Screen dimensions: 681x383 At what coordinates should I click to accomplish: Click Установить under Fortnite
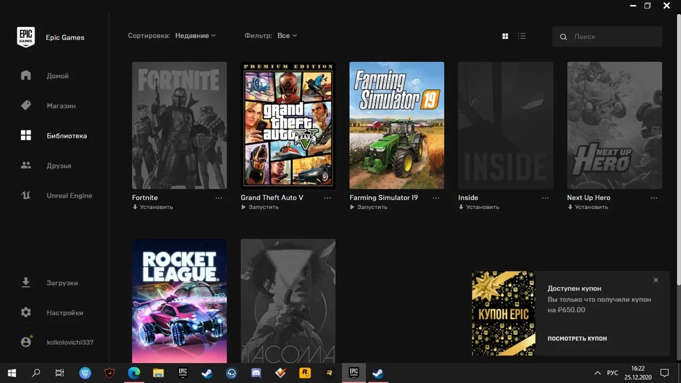click(153, 207)
